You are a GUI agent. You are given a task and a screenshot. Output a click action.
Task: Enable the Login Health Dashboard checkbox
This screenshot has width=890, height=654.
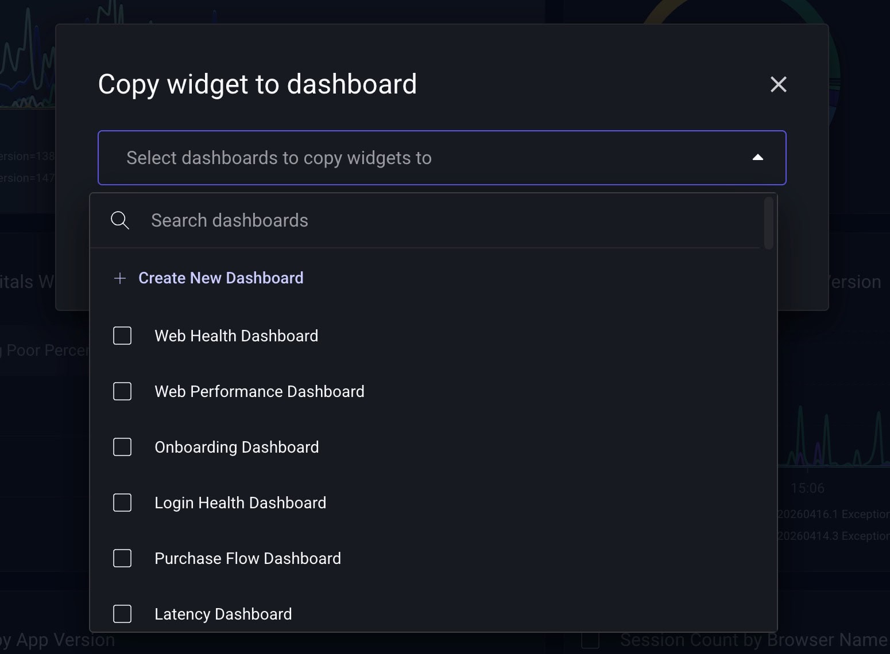point(122,503)
